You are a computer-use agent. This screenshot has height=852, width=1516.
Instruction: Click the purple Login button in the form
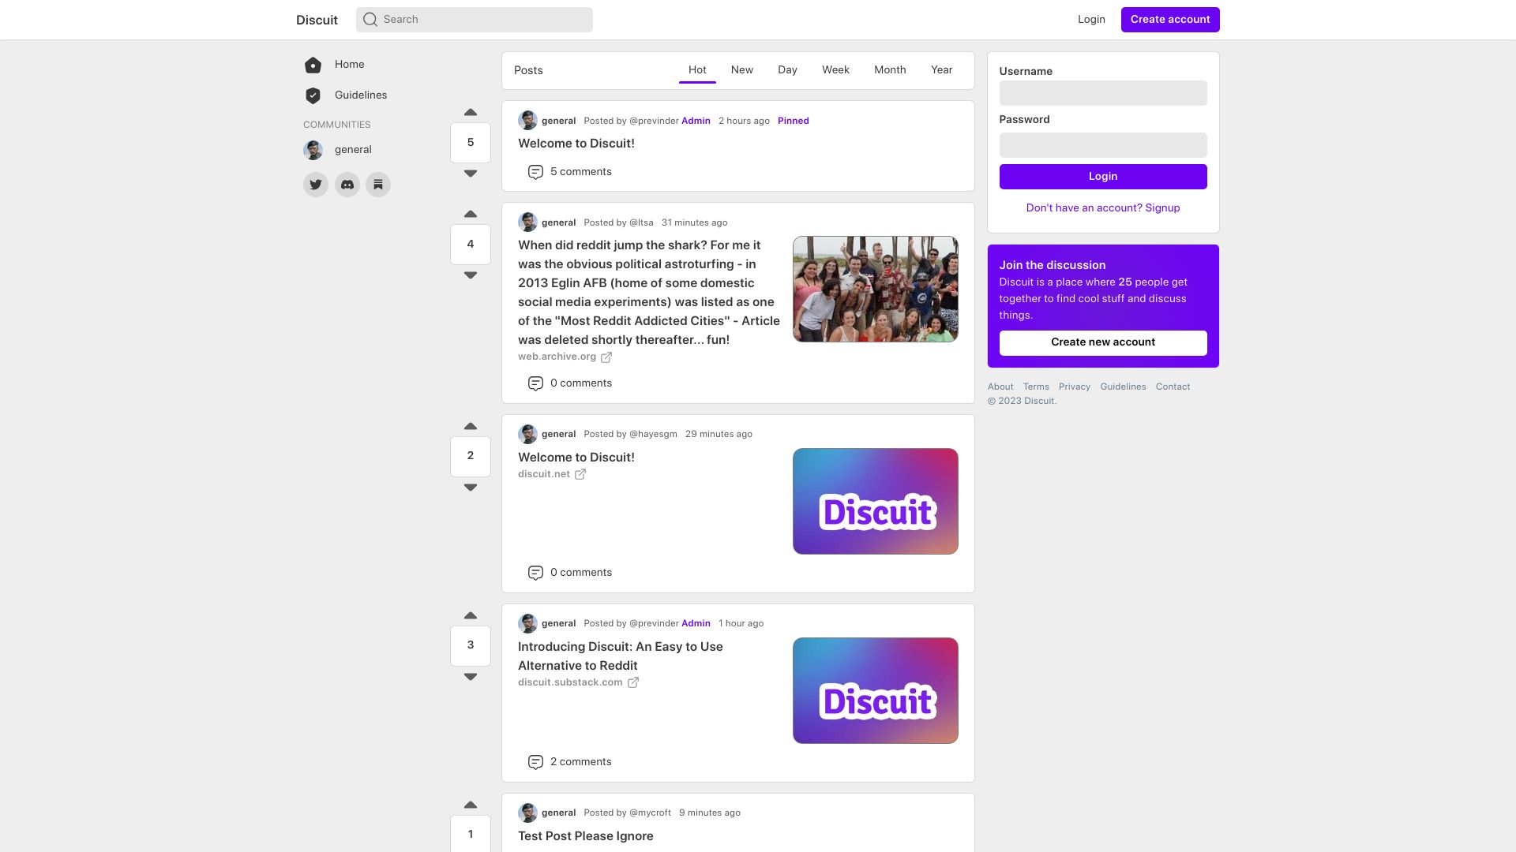1103,177
